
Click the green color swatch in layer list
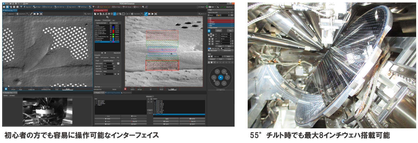pos(113,34)
